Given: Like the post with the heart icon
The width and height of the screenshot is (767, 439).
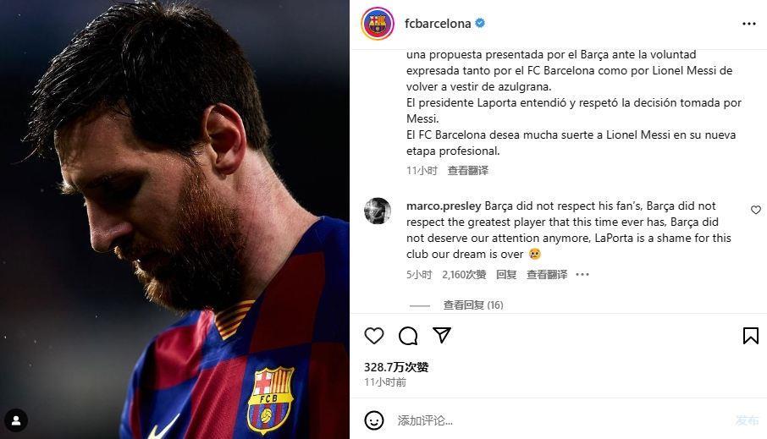Looking at the screenshot, I should (374, 336).
